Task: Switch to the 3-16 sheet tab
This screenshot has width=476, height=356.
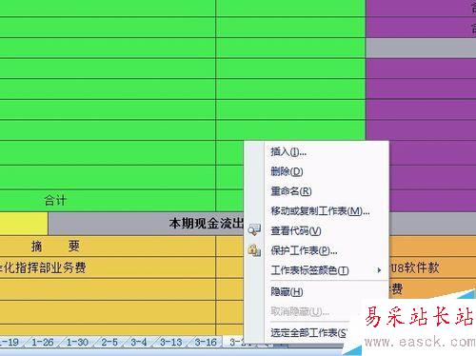Action: click(206, 343)
